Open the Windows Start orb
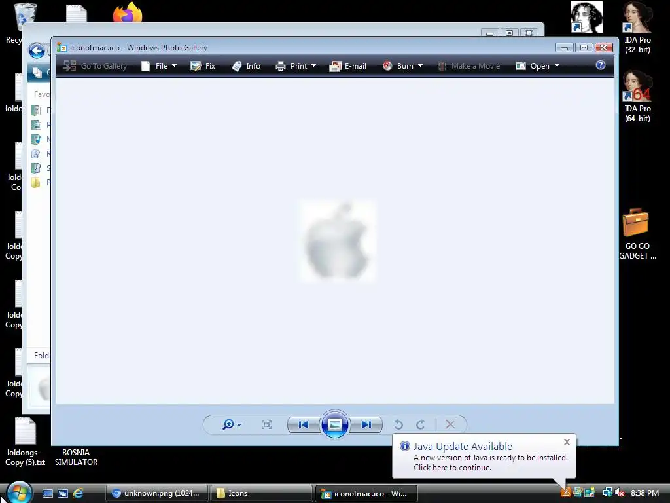Screen dimensions: 670x503 coord(19,492)
